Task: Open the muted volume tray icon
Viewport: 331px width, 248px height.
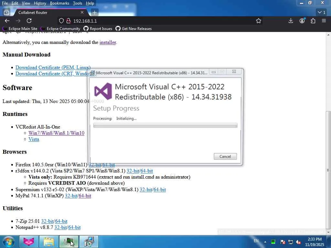Action: pos(298,242)
